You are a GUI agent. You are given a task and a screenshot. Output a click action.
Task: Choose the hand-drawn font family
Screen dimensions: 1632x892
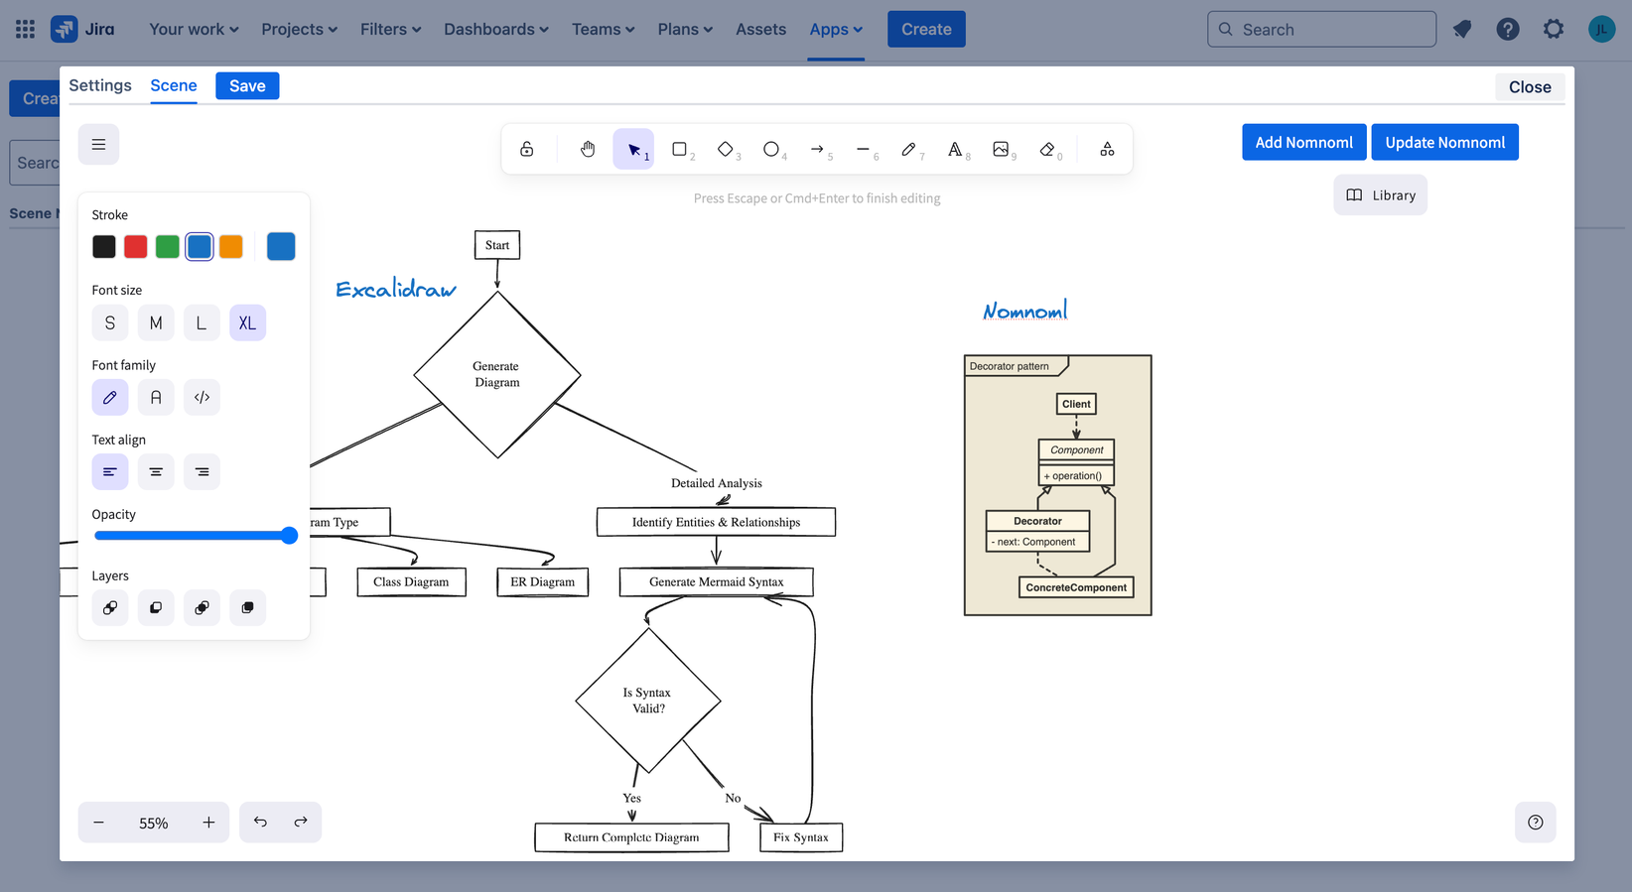[110, 397]
